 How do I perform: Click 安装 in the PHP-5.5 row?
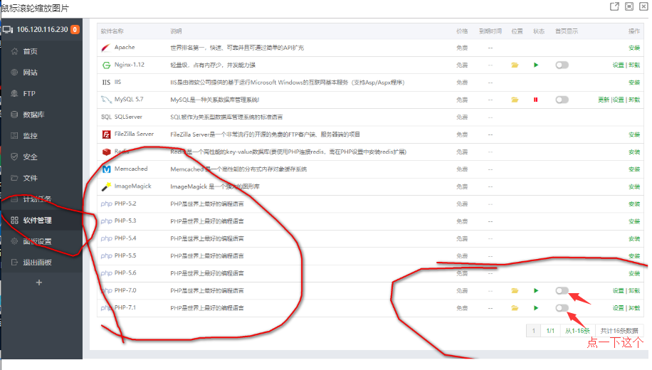tap(634, 256)
